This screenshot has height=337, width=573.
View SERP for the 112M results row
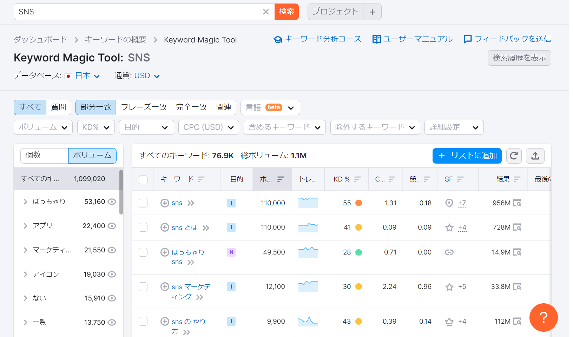[517, 321]
